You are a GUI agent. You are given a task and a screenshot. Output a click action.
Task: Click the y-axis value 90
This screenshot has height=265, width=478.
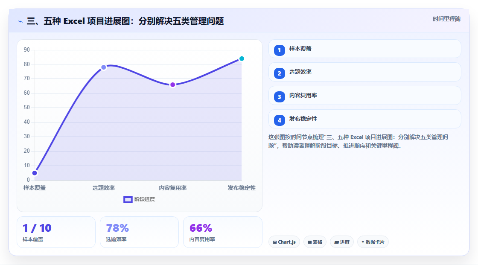tap(27, 50)
